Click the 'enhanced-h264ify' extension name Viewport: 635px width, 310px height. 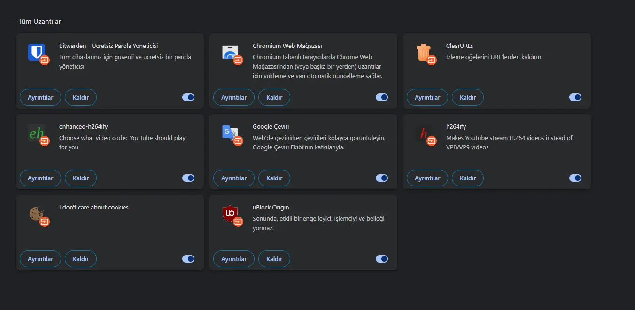tap(84, 127)
